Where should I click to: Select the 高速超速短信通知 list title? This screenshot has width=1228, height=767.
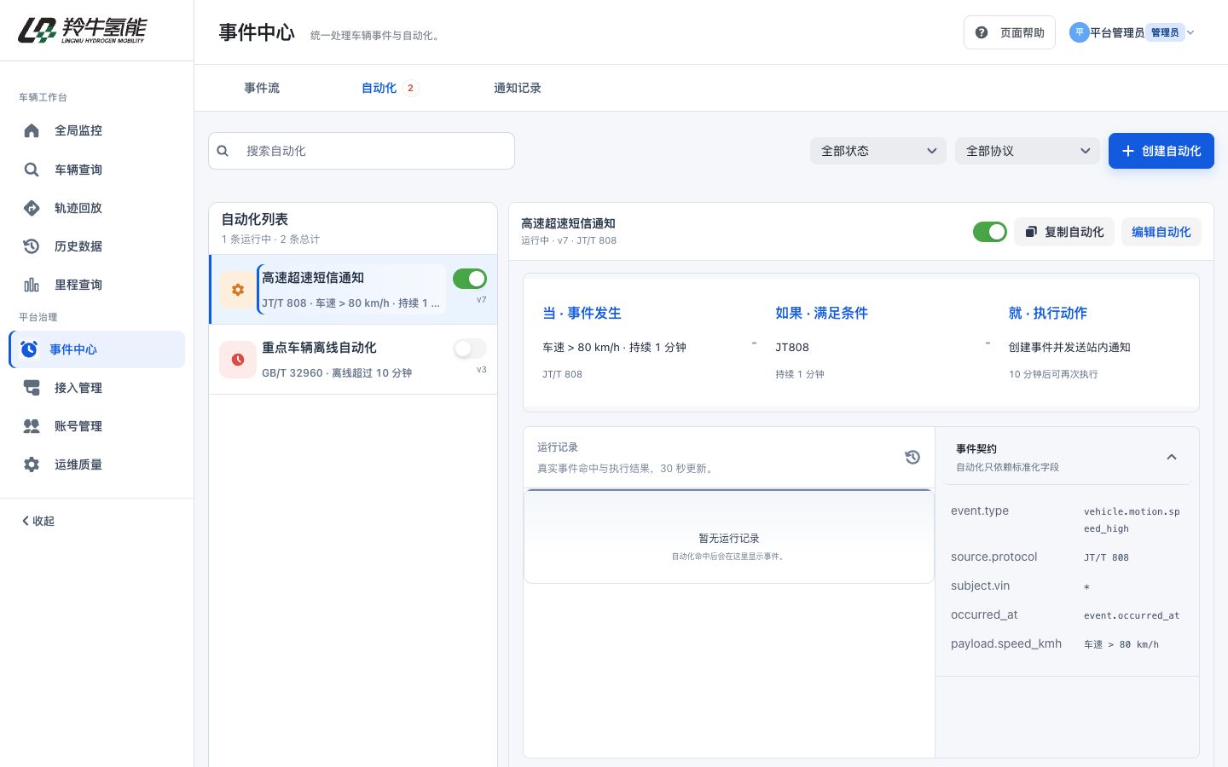(x=313, y=278)
